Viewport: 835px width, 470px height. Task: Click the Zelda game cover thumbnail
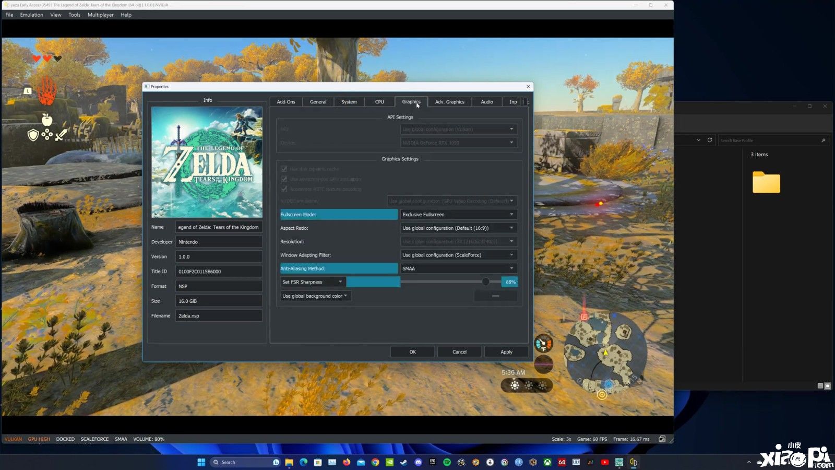[207, 162]
